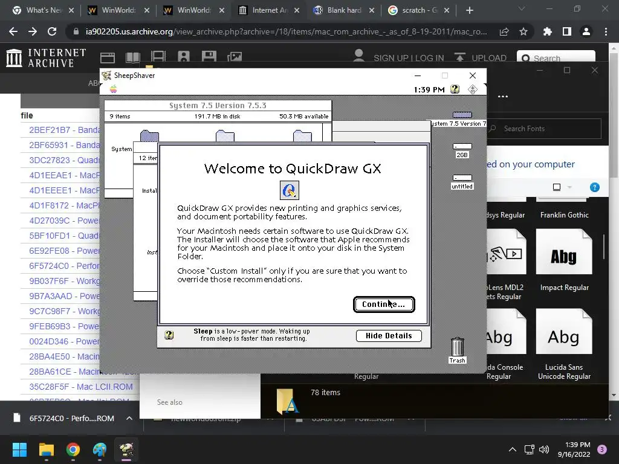Screen dimensions: 619x464
Task: Click Continue in QuickDraw GX dialog
Action: pyautogui.click(x=384, y=304)
